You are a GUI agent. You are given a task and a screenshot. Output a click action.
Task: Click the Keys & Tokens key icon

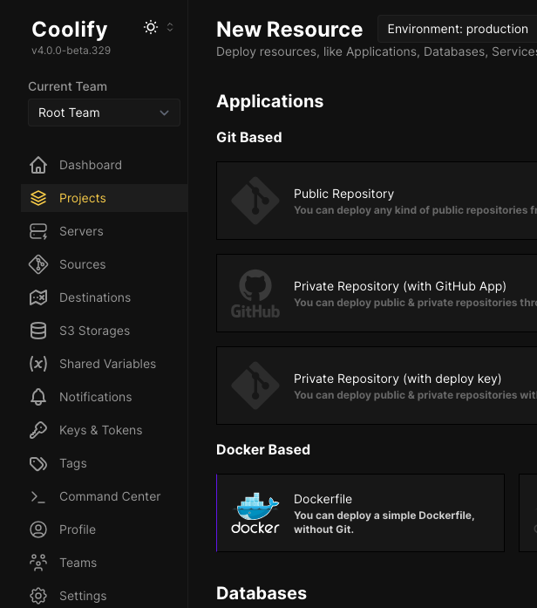38,430
